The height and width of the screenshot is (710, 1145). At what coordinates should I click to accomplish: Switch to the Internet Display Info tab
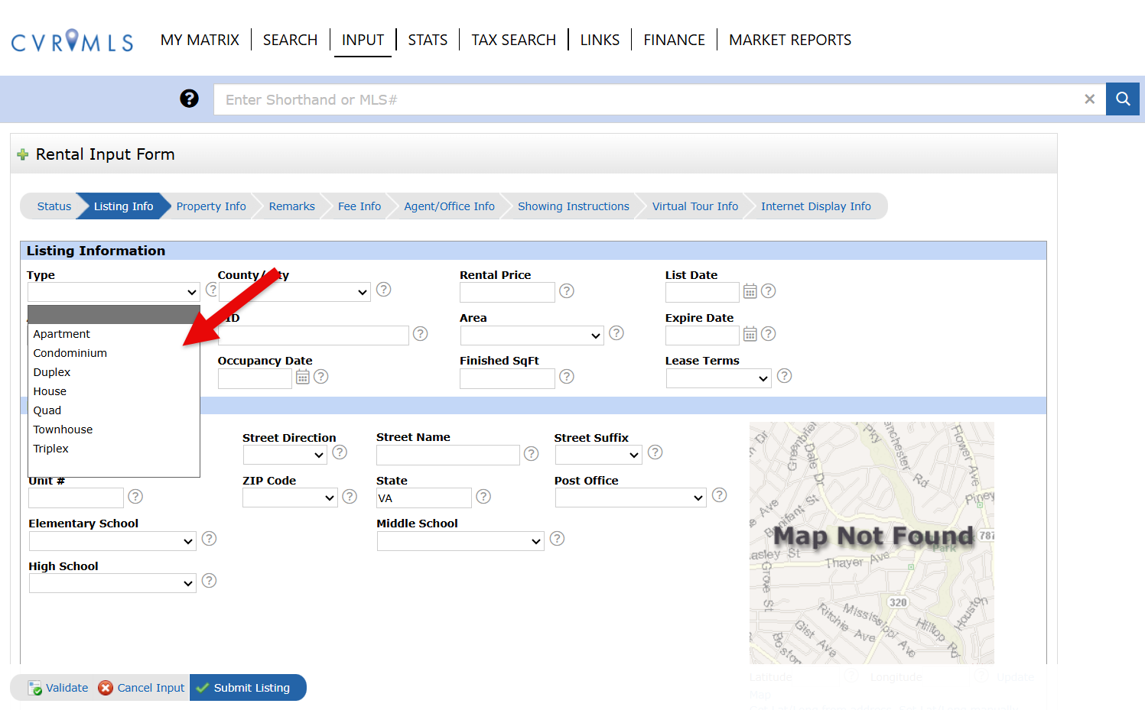[x=815, y=206]
